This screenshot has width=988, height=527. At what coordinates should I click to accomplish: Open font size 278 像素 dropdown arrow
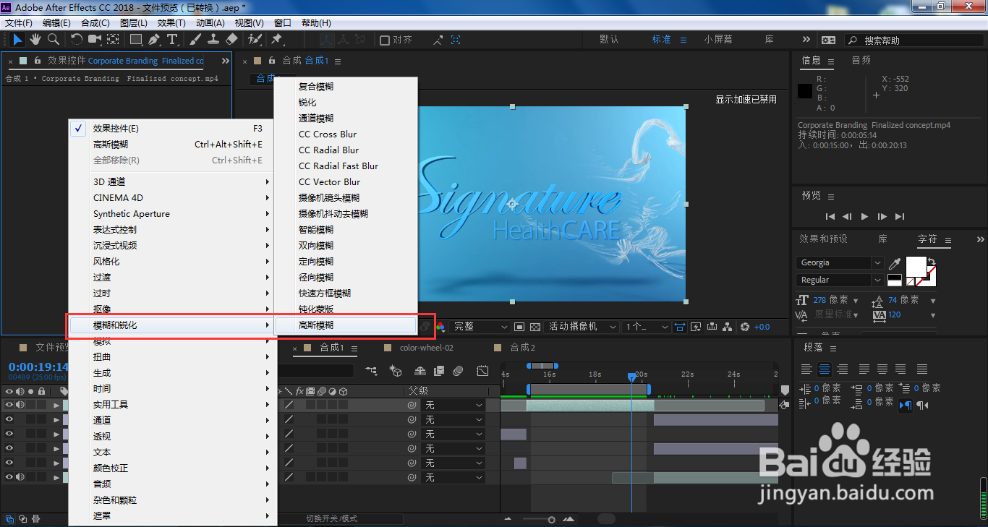pyautogui.click(x=856, y=301)
